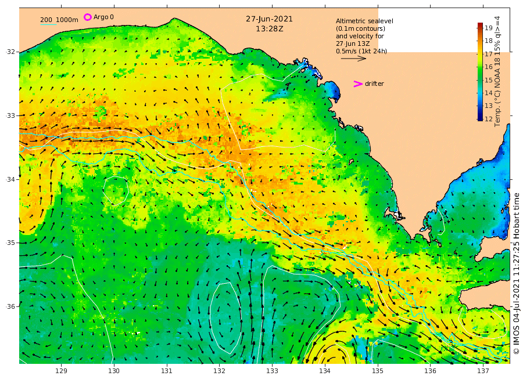
Task: Click latitude label -36 on the axis
Action: click(x=10, y=306)
